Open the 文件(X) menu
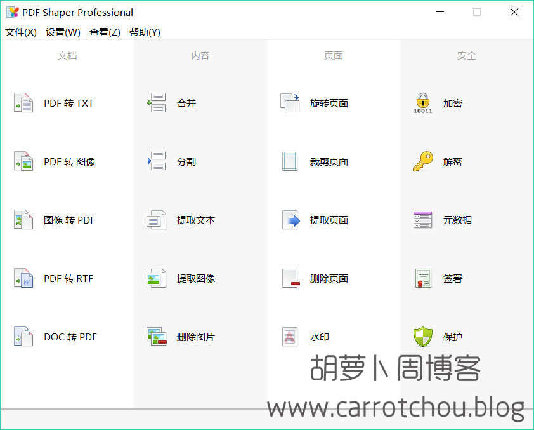 [21, 32]
